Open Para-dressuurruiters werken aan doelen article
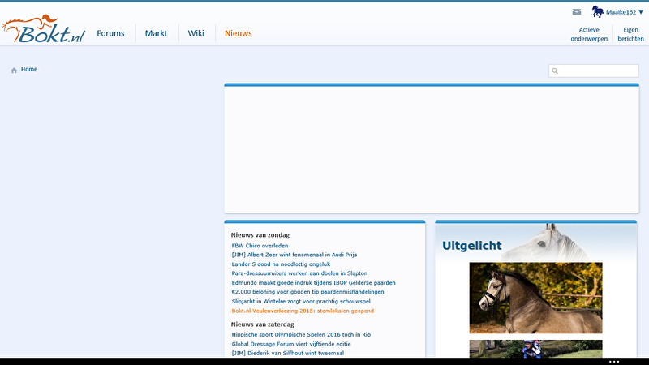Screen dimensions: 649x365 (x=299, y=273)
